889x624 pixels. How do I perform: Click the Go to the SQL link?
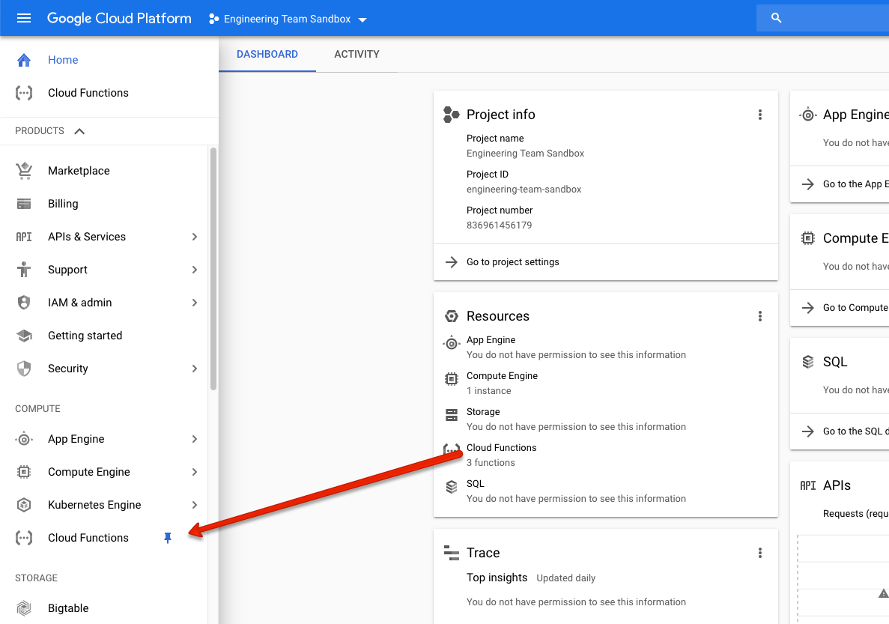click(x=855, y=431)
